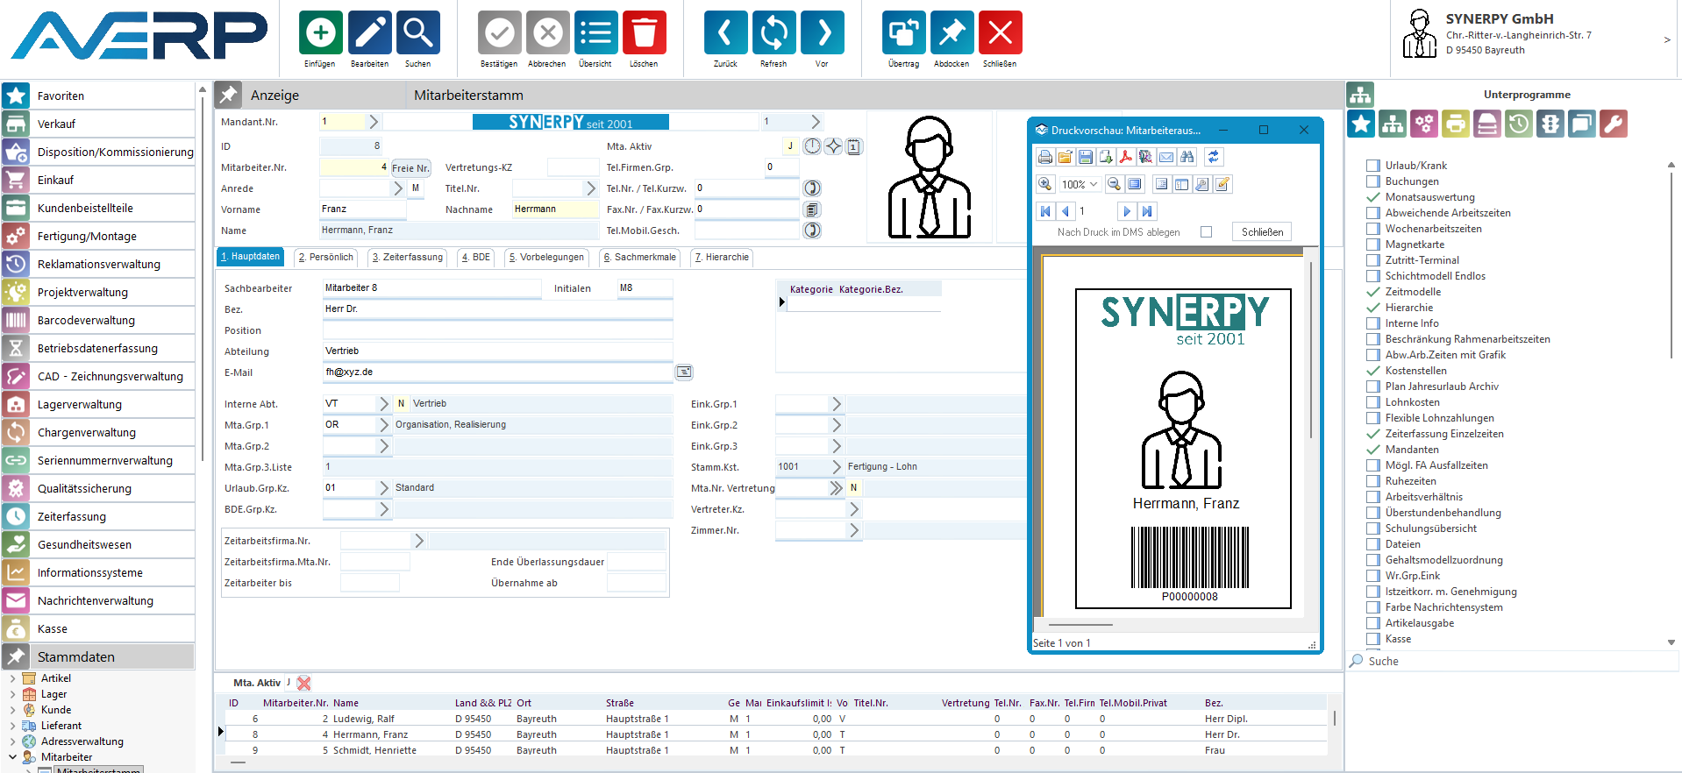
Task: Click the Abdocken pin icon
Action: tap(951, 33)
